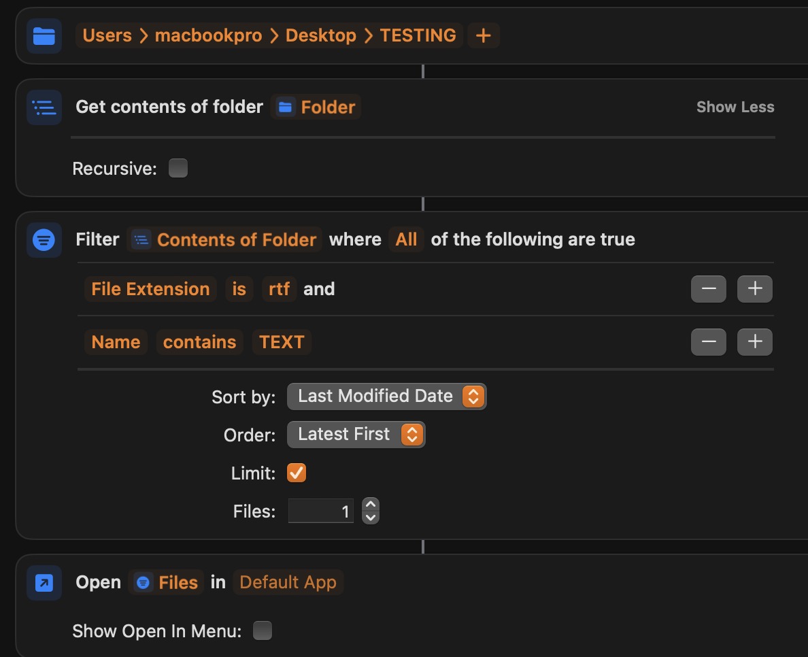Click the TEXT value in Name filter
Image resolution: width=808 pixels, height=657 pixels.
[282, 342]
